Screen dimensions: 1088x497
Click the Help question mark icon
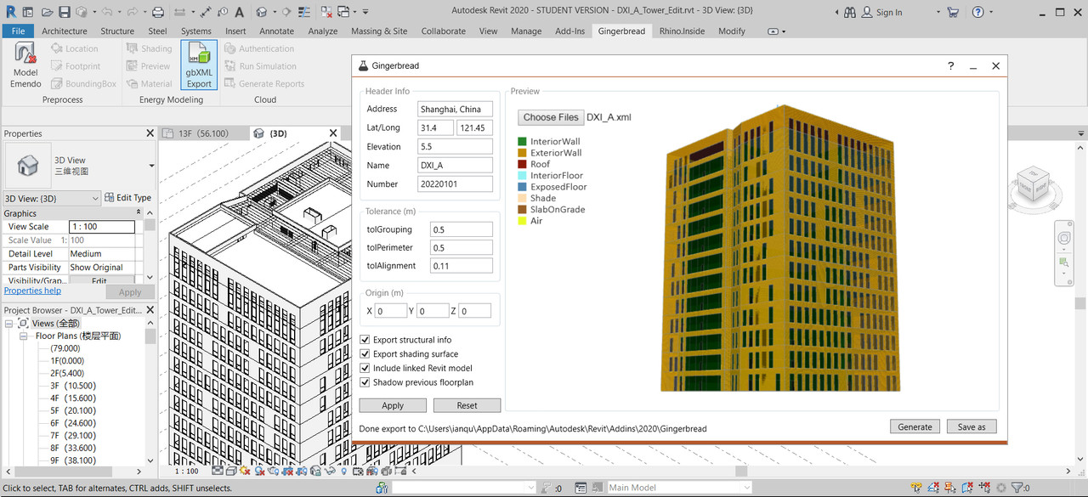coord(977,12)
